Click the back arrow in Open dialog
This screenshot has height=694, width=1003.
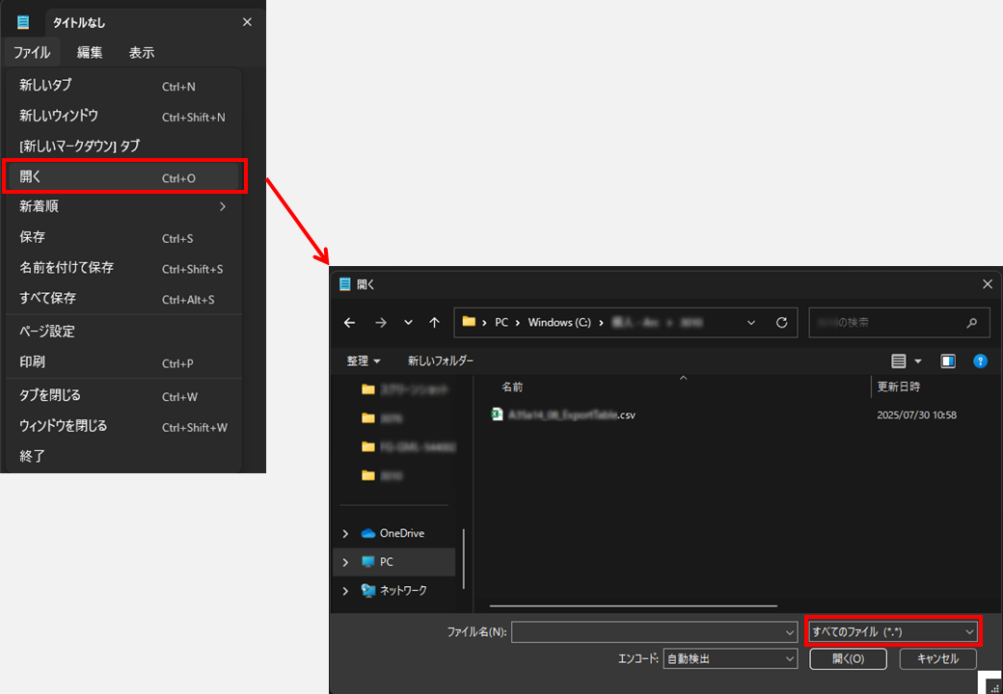tap(349, 323)
